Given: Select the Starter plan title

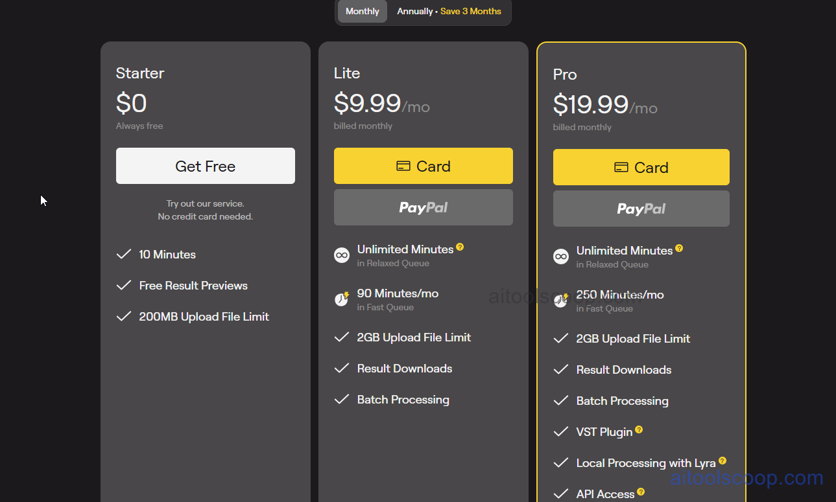Looking at the screenshot, I should click(140, 73).
